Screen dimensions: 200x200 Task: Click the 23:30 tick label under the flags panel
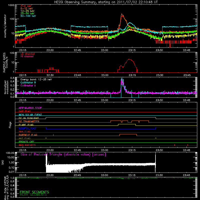tap(159, 150)
